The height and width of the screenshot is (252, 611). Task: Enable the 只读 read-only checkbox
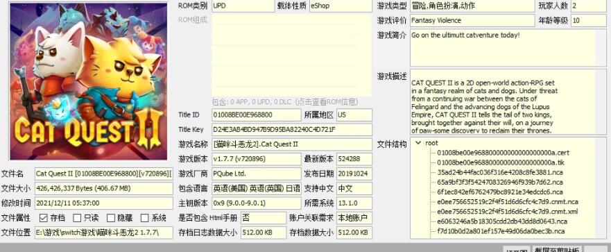[77, 218]
